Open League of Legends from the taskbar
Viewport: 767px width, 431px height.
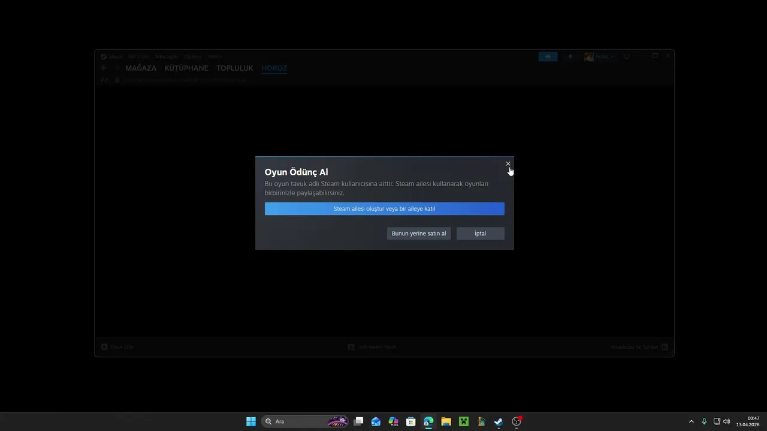[x=481, y=421]
